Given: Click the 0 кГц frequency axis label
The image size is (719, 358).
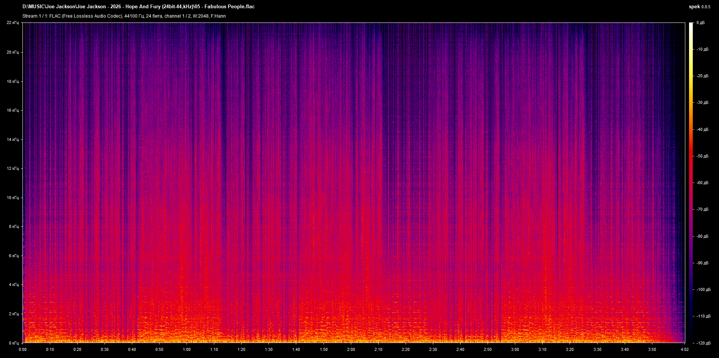Looking at the screenshot, I should tap(13, 343).
